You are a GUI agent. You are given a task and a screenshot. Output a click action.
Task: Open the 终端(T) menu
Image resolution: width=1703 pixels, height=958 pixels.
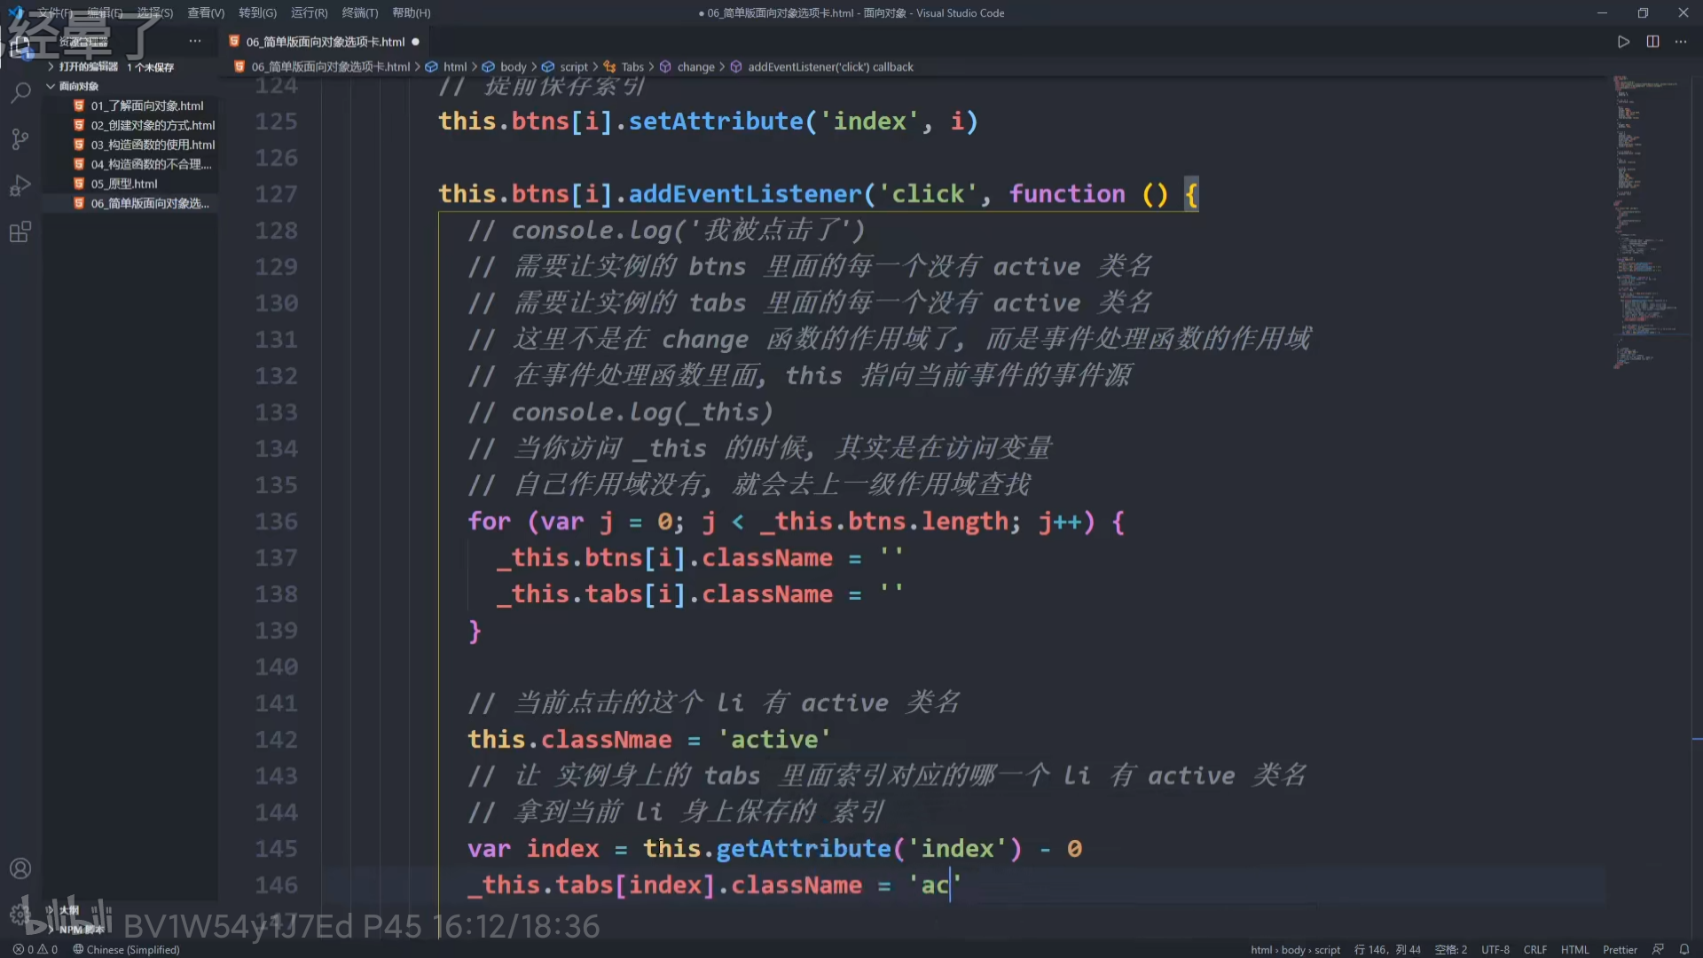(359, 12)
